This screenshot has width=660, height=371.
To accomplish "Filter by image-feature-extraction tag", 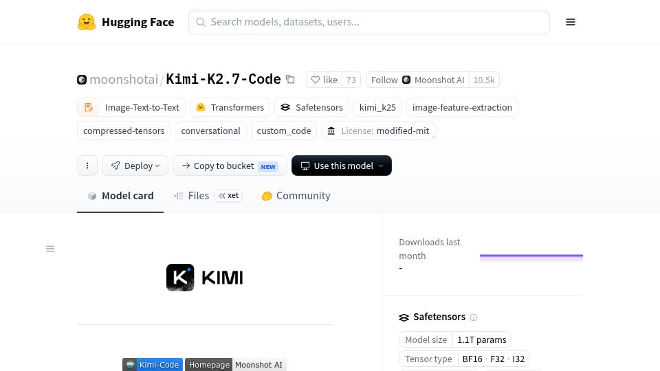I will click(x=462, y=107).
